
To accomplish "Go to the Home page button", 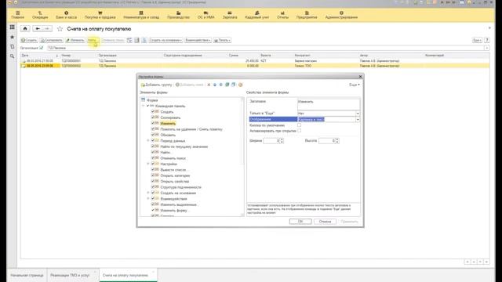I will point(25,29).
